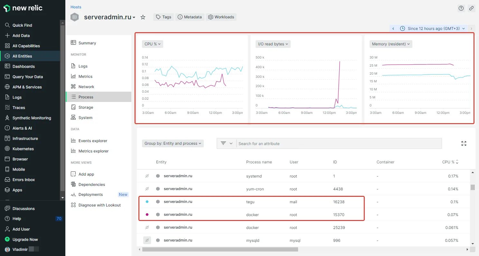Open the Workloads button
Viewport: 479px width, 256px height.
(221, 17)
